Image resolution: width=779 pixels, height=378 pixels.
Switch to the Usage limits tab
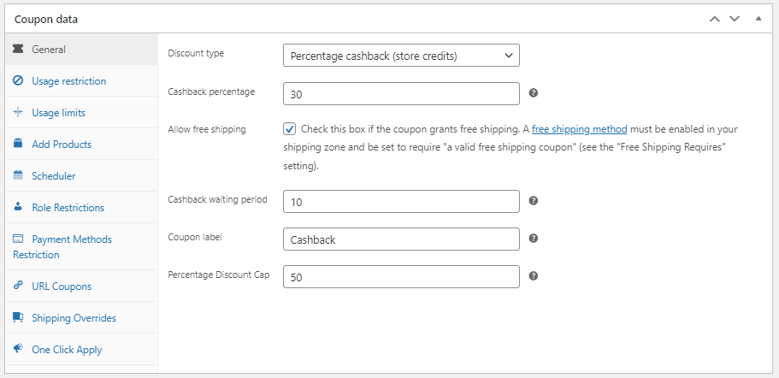[58, 113]
